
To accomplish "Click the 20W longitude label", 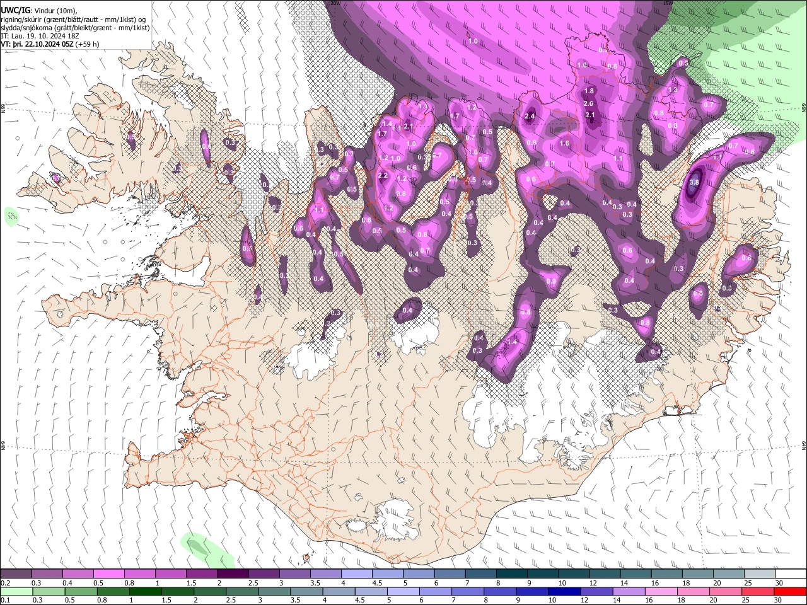I will tap(335, 3).
